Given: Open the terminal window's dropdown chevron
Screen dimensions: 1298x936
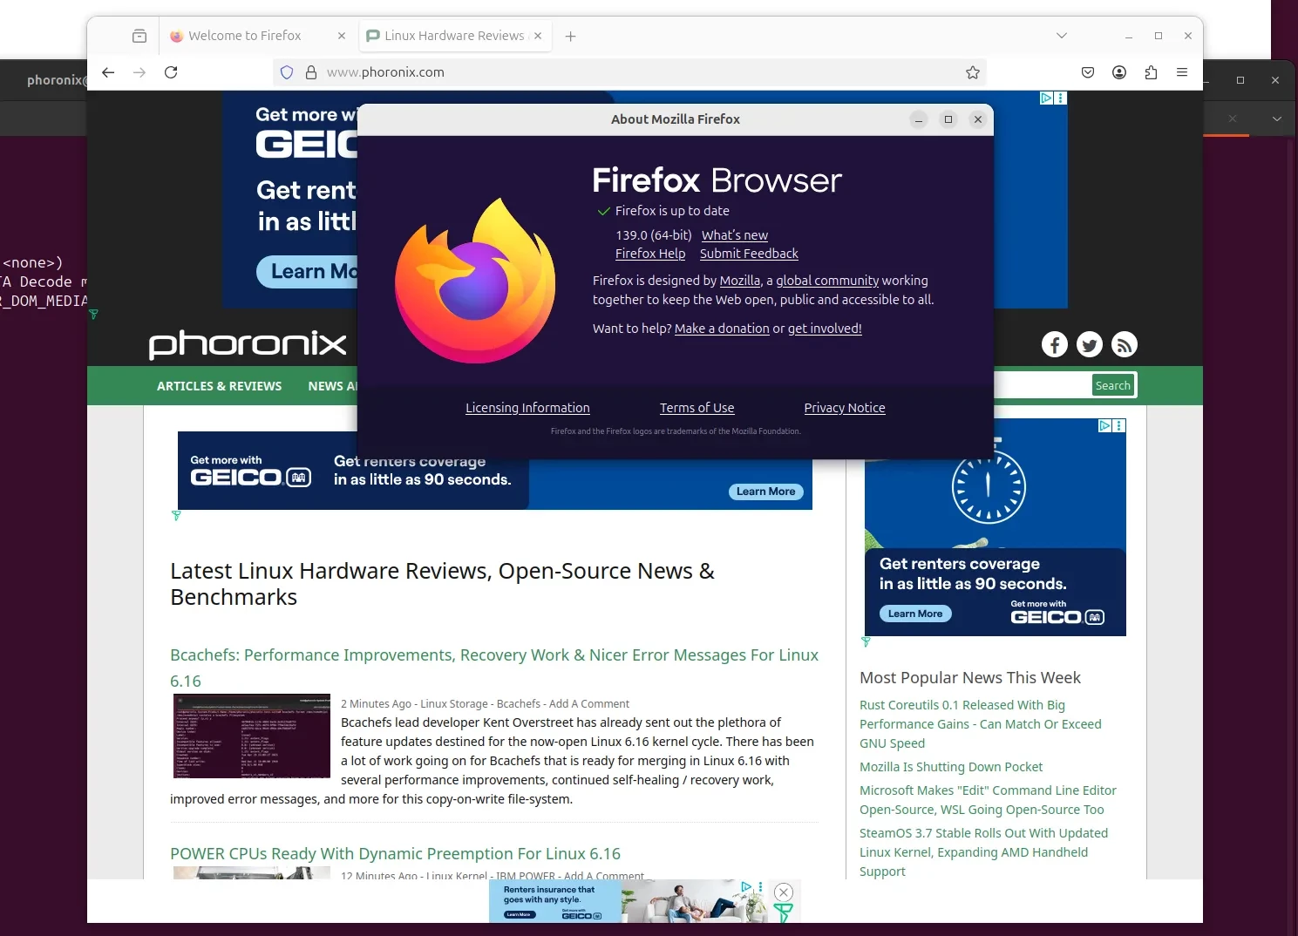Looking at the screenshot, I should pos(1276,119).
